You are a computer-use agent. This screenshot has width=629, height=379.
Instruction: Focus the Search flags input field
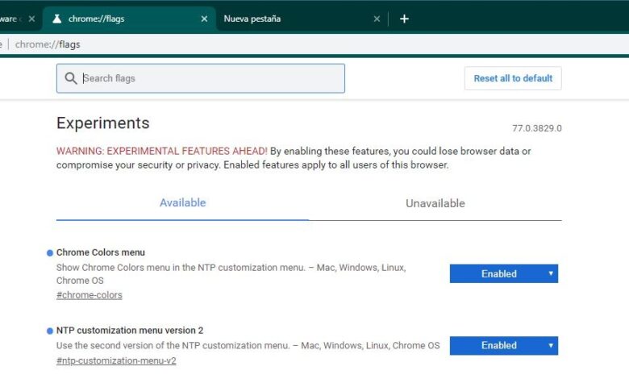pos(210,78)
